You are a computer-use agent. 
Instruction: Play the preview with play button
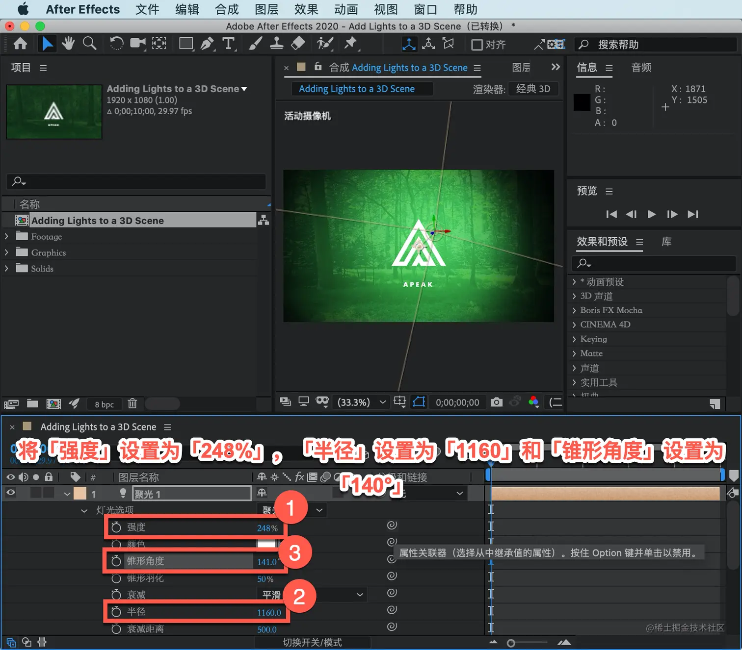(x=652, y=214)
